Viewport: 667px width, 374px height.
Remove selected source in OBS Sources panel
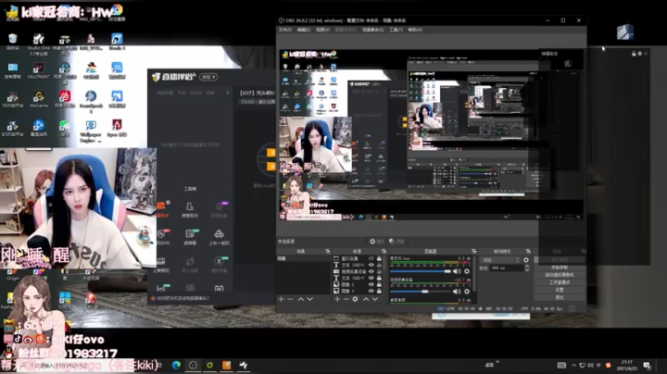click(x=346, y=299)
